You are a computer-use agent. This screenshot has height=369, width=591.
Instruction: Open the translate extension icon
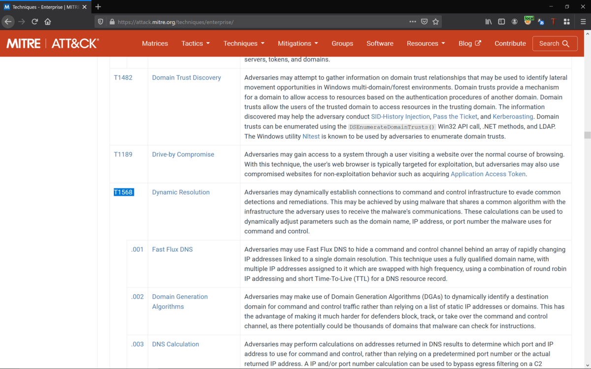(541, 22)
